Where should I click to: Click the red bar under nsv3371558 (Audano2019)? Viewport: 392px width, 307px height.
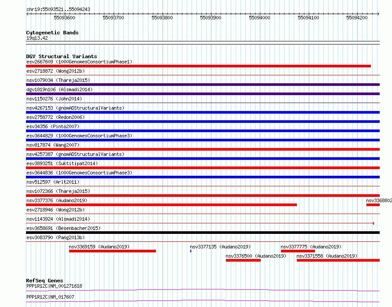(x=338, y=260)
